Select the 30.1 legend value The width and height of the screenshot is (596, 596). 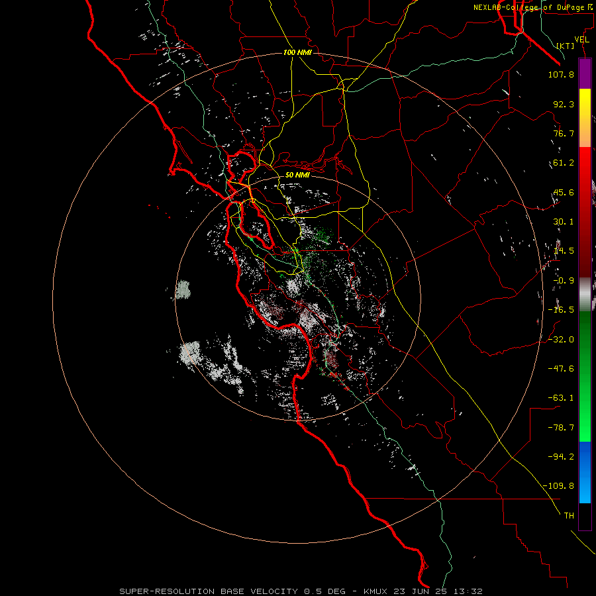coord(564,222)
